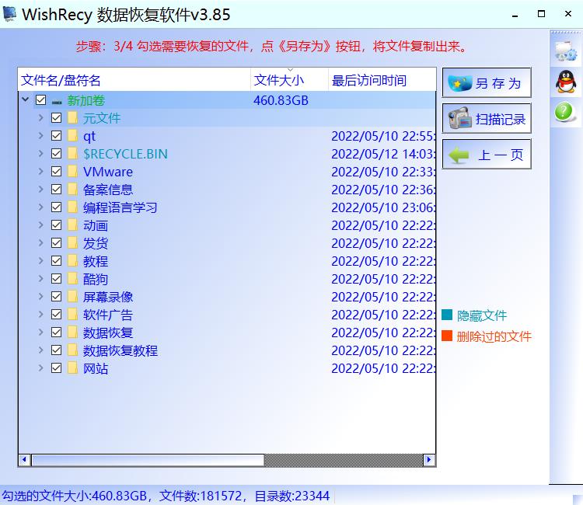Click the 2022/05/10 23:06 access time
This screenshot has height=505, width=583.
pos(383,207)
